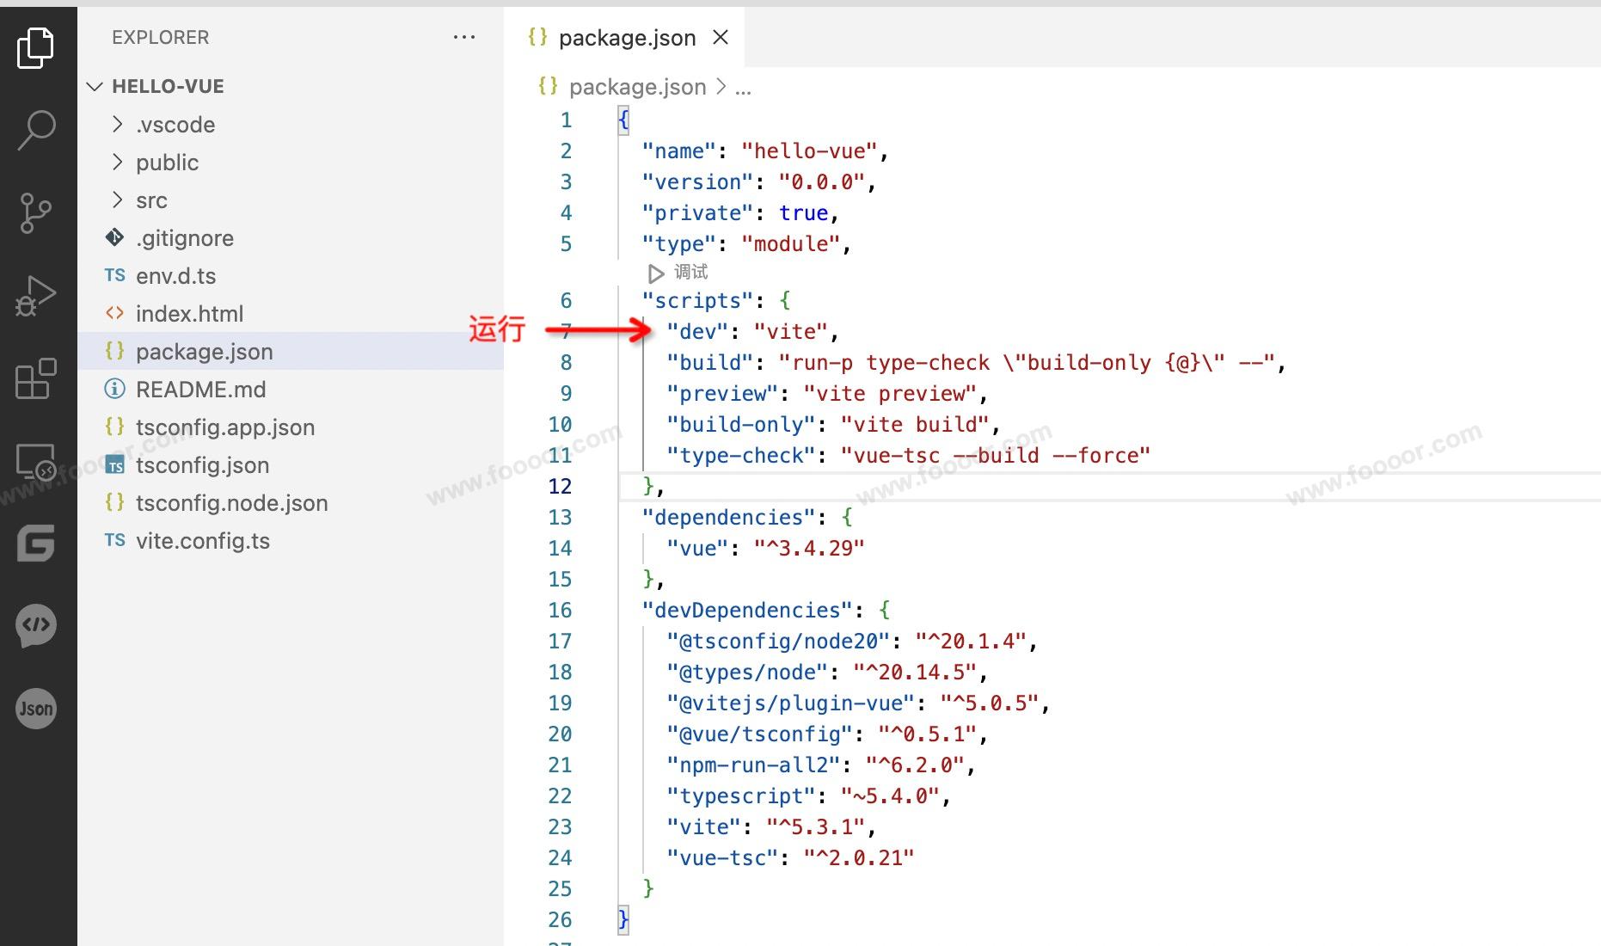
Task: Expand the .vscode folder
Action: (175, 125)
